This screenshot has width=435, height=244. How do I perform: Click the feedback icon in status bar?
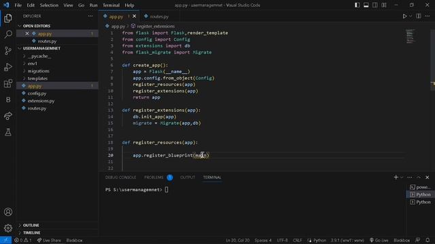[x=418, y=240]
